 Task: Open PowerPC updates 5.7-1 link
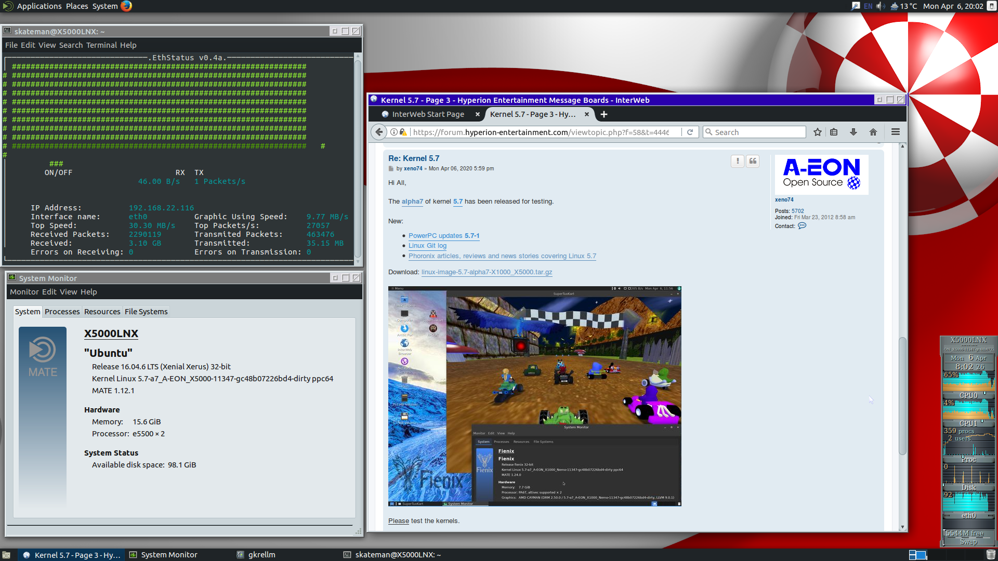tap(444, 236)
